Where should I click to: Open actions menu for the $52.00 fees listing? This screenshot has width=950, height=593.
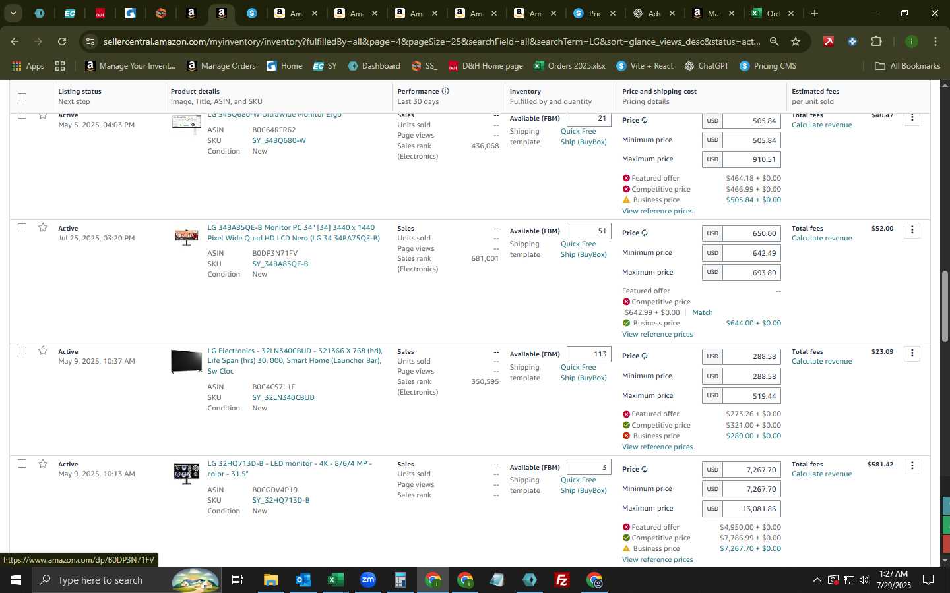point(912,230)
